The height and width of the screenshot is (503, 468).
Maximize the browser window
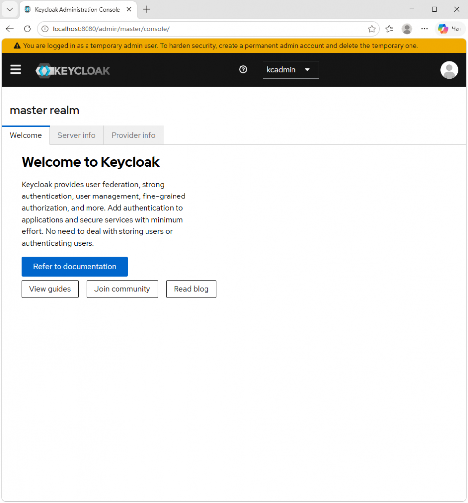click(434, 9)
